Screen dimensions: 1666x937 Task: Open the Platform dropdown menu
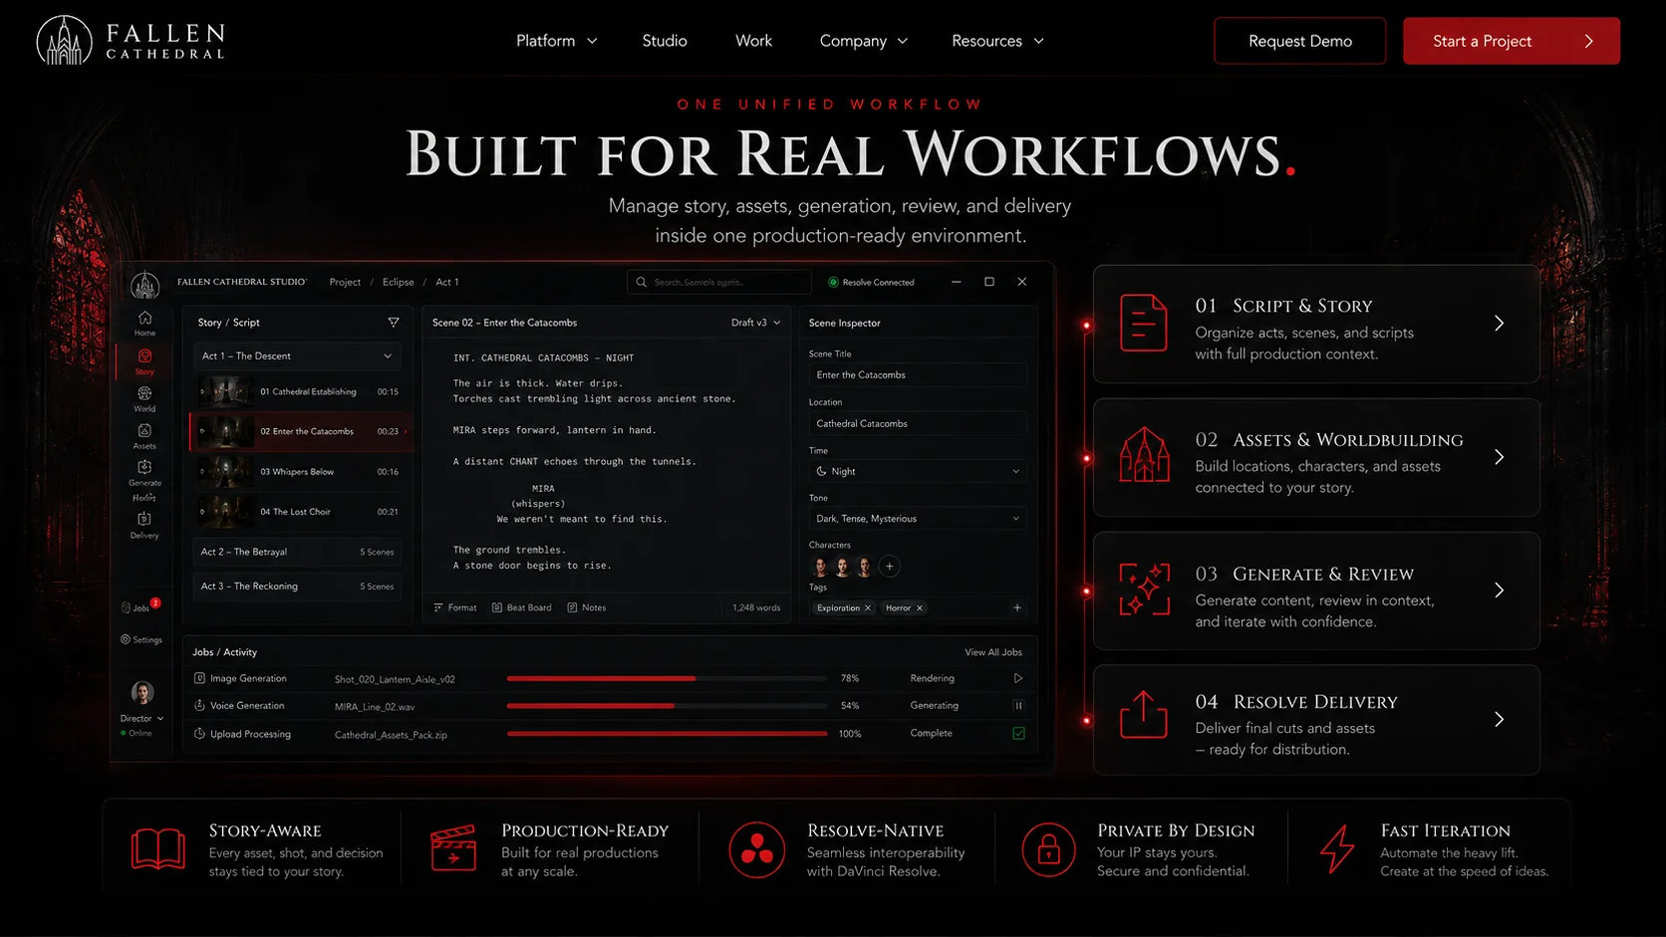pyautogui.click(x=556, y=41)
